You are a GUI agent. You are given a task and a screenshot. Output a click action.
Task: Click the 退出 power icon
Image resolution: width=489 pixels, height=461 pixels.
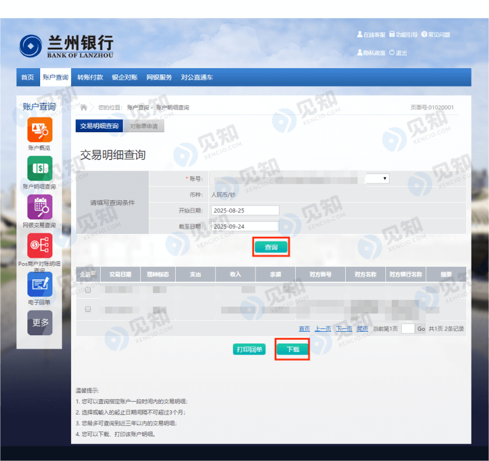(392, 53)
